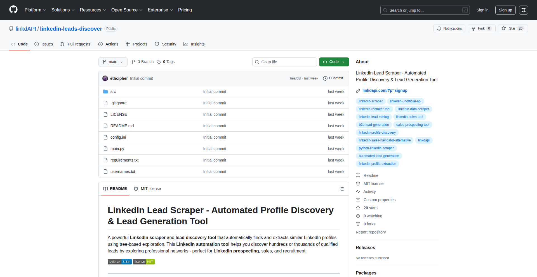This screenshot has width=537, height=277.
Task: Switch to the MIT license tab
Action: tap(147, 189)
